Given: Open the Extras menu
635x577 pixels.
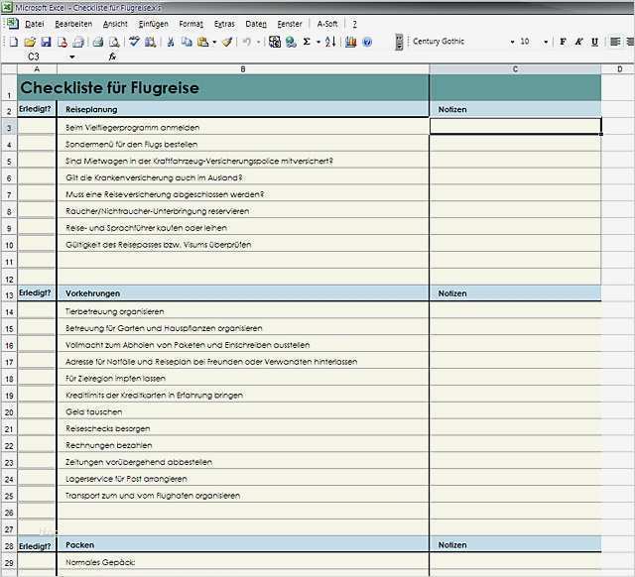Looking at the screenshot, I should click(x=224, y=24).
